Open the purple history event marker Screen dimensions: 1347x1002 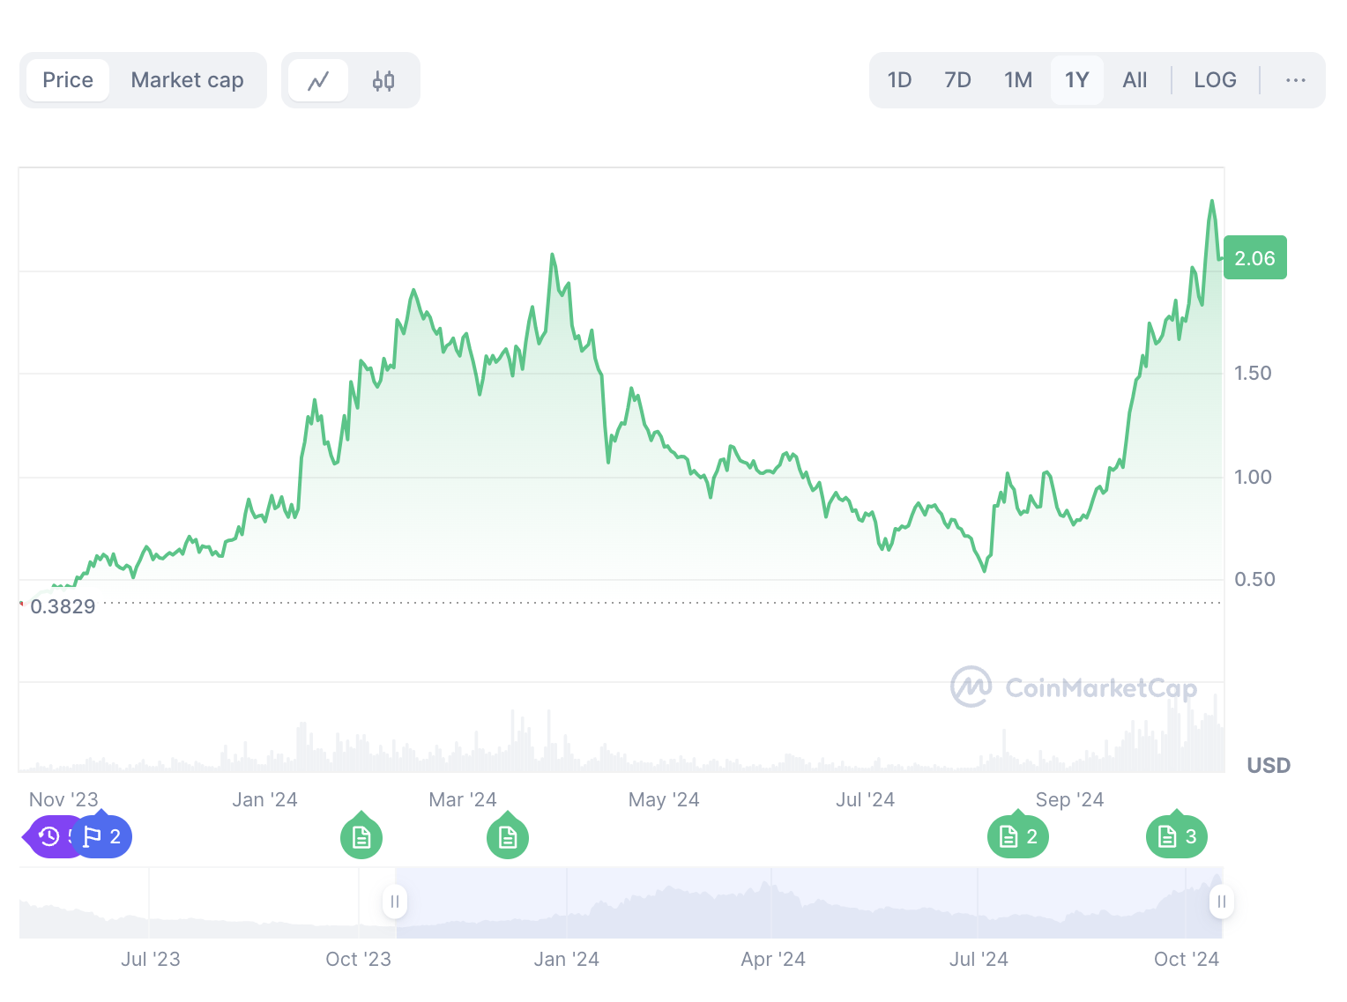click(48, 836)
